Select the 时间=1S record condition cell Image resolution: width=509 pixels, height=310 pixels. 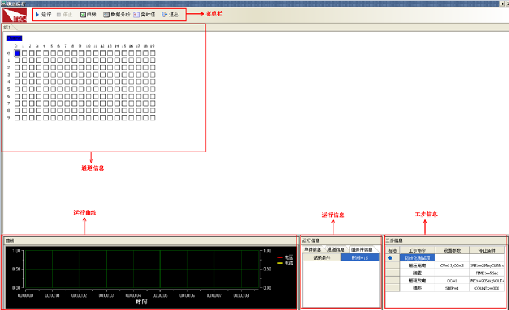pos(360,257)
